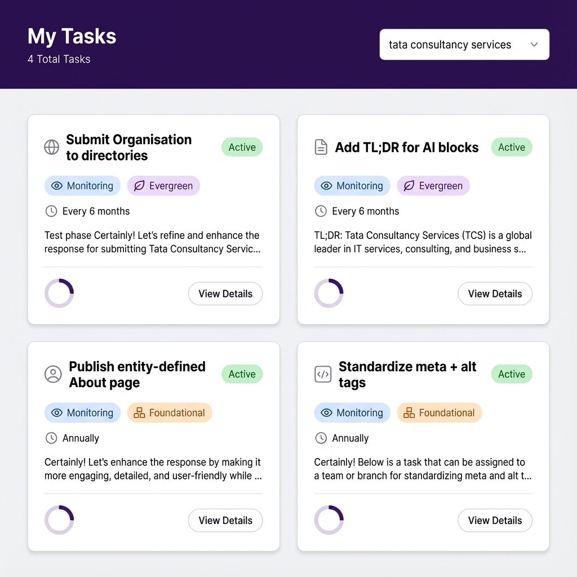Open View Details for Standardize meta task
Viewport: 577px width, 577px height.
(x=495, y=521)
